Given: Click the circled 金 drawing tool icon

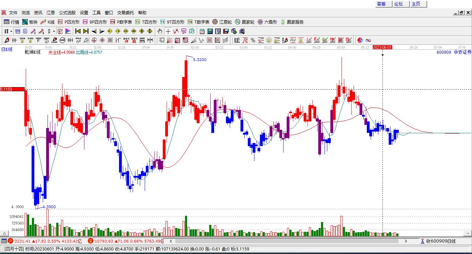Looking at the screenshot, I should tap(269, 40).
